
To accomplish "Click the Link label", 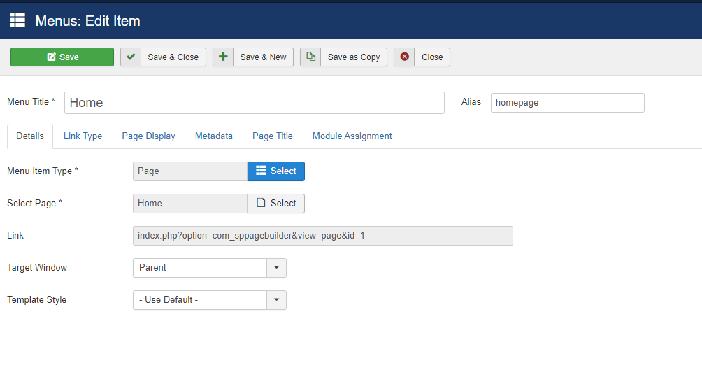I will pos(15,235).
